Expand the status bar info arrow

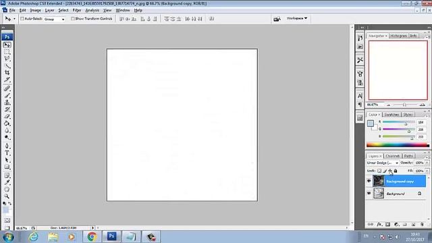click(93, 228)
